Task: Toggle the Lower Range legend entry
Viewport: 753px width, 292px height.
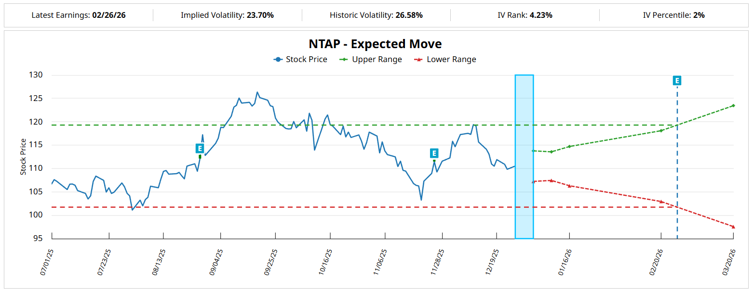Action: point(445,60)
